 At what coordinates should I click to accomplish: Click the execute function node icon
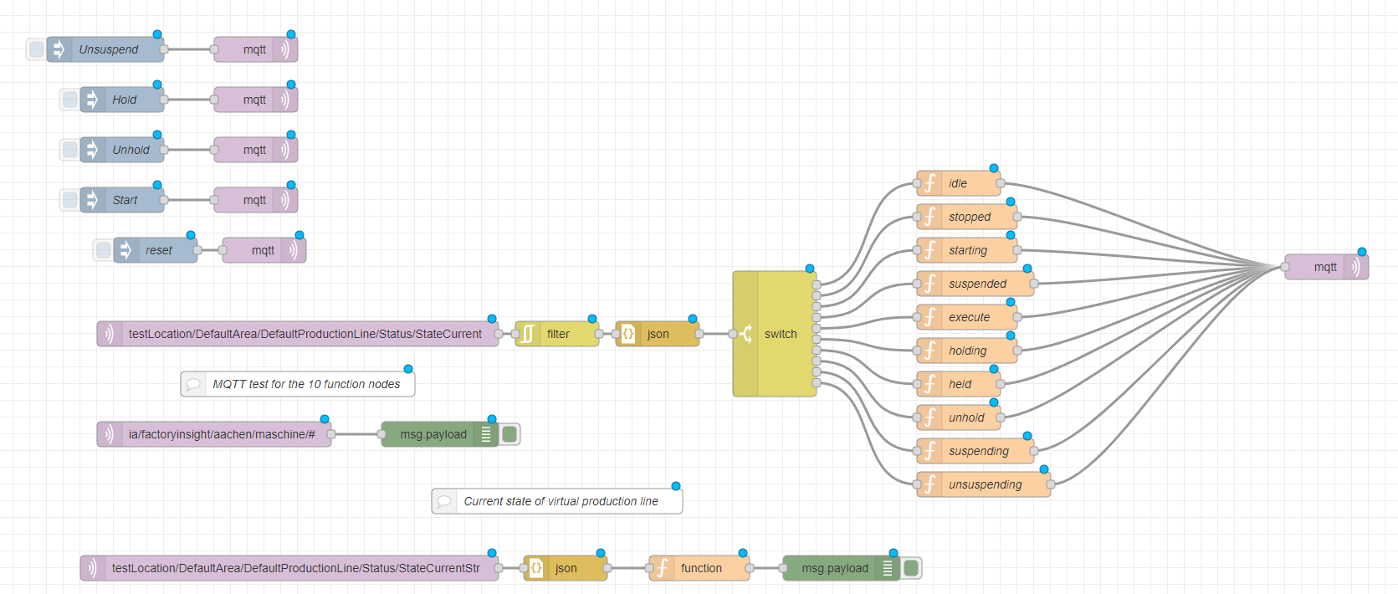[929, 317]
